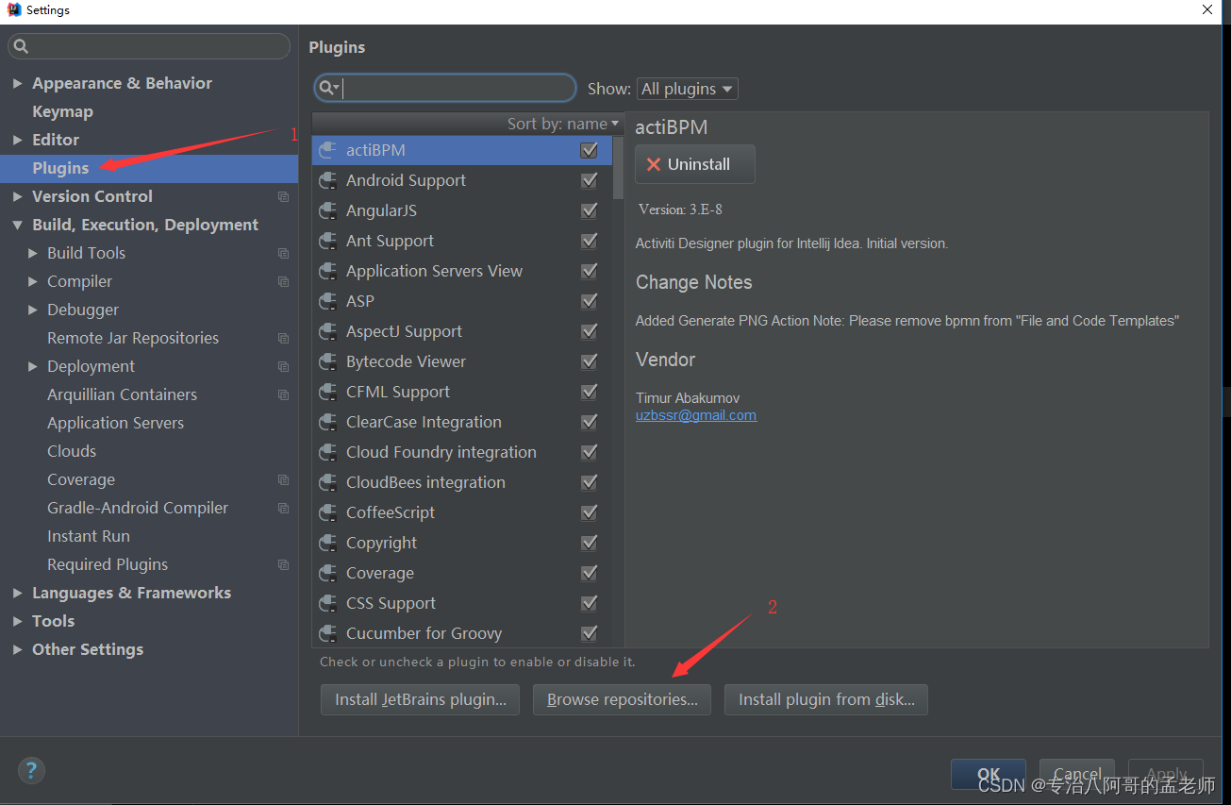
Task: Focus the plugin search input field
Action: (445, 88)
